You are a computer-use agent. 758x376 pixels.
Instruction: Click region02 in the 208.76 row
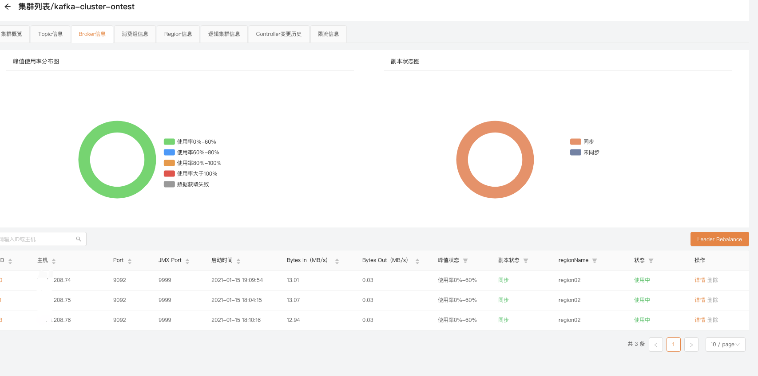coord(570,320)
